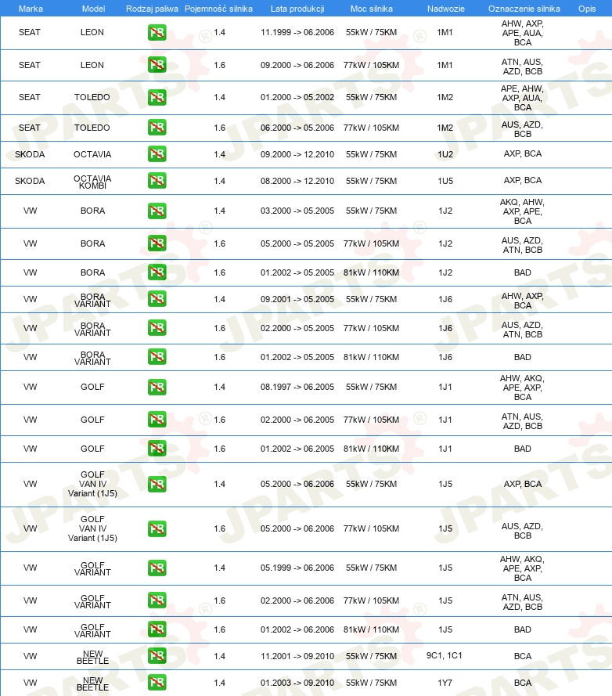Click production years 05.1999 -> 06.2006
This screenshot has height=696, width=612.
click(x=297, y=568)
